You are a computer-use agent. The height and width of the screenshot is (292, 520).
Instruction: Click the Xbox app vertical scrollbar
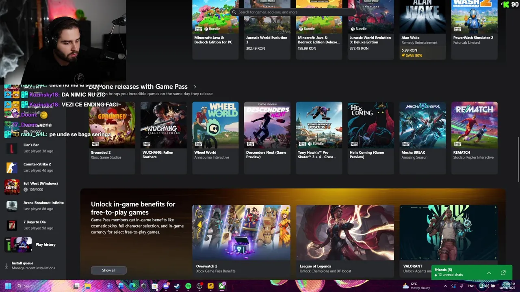[x=518, y=160]
